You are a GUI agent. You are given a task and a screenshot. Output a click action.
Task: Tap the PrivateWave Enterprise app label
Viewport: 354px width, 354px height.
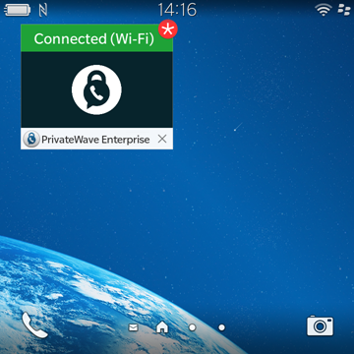[95, 140]
